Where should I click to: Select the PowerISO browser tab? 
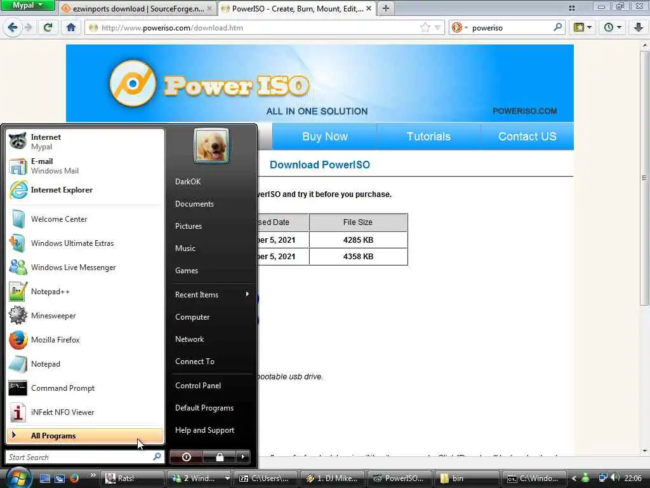(x=297, y=8)
